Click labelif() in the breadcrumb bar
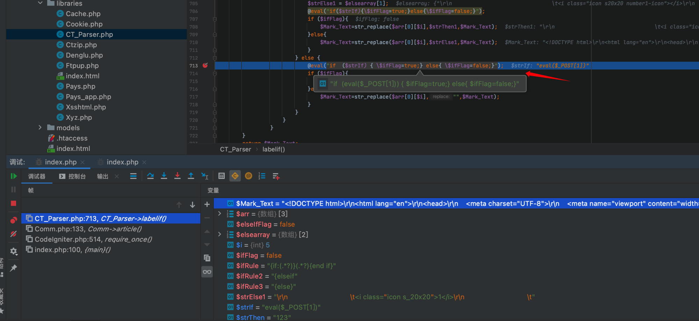The height and width of the screenshot is (321, 699). pos(274,149)
